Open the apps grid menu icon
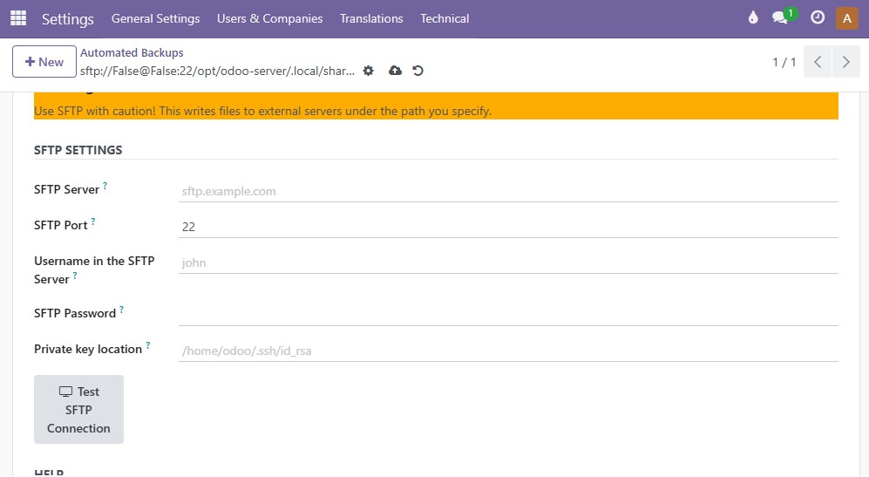This screenshot has height=477, width=869. [x=18, y=18]
